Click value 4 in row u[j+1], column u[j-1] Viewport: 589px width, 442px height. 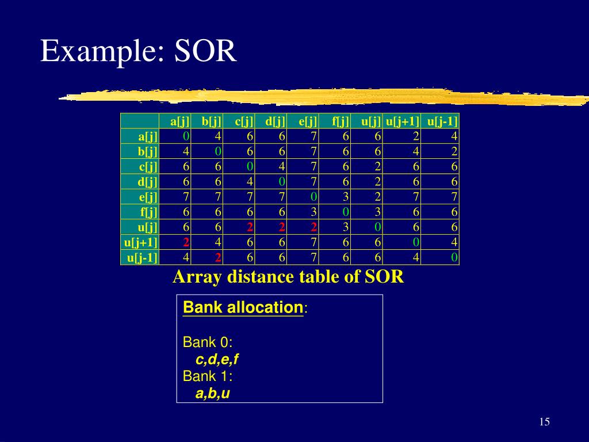pyautogui.click(x=454, y=242)
